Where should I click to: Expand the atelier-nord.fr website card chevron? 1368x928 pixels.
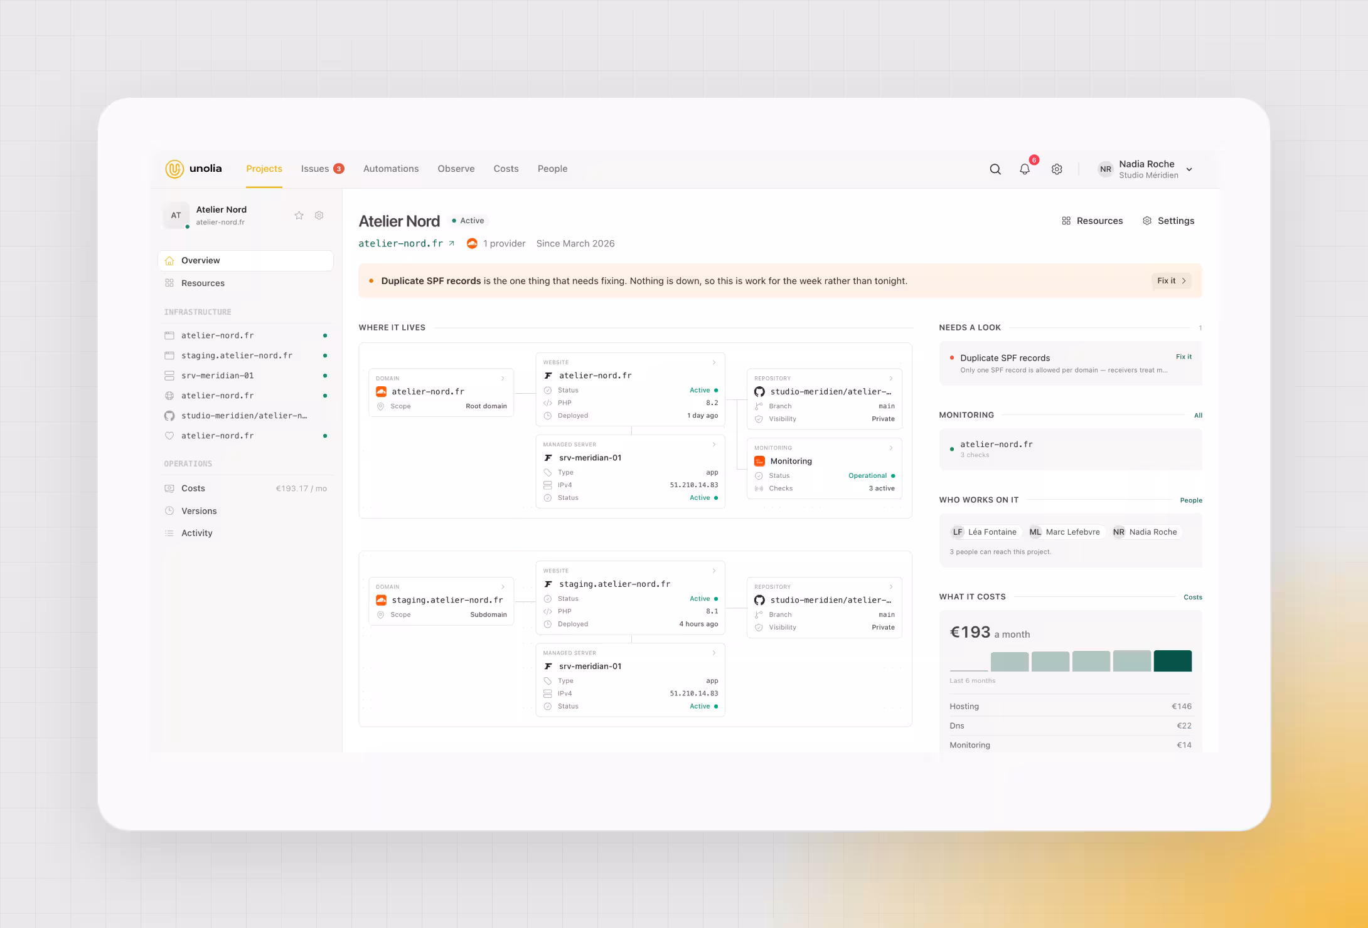[x=714, y=362]
